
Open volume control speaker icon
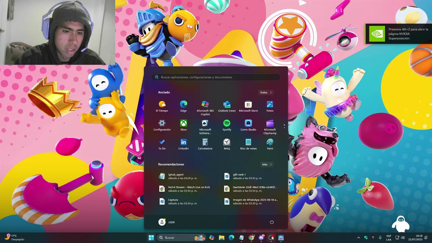pos(403,238)
